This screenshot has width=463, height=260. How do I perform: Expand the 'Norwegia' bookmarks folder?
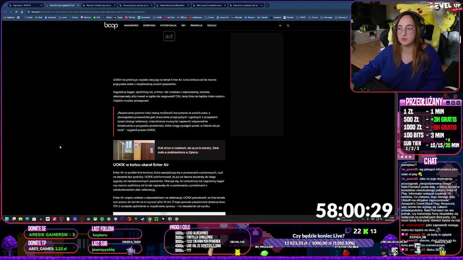click(x=327, y=17)
